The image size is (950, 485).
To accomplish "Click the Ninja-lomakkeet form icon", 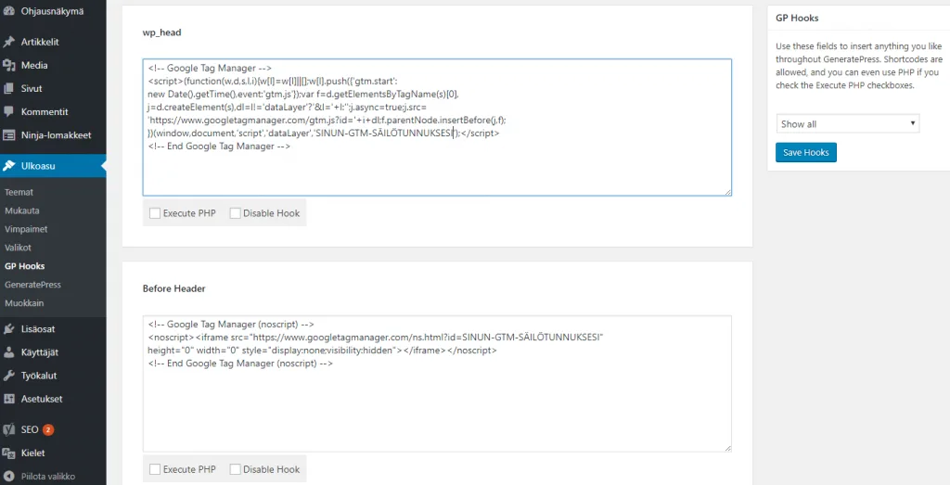I will click(8, 135).
